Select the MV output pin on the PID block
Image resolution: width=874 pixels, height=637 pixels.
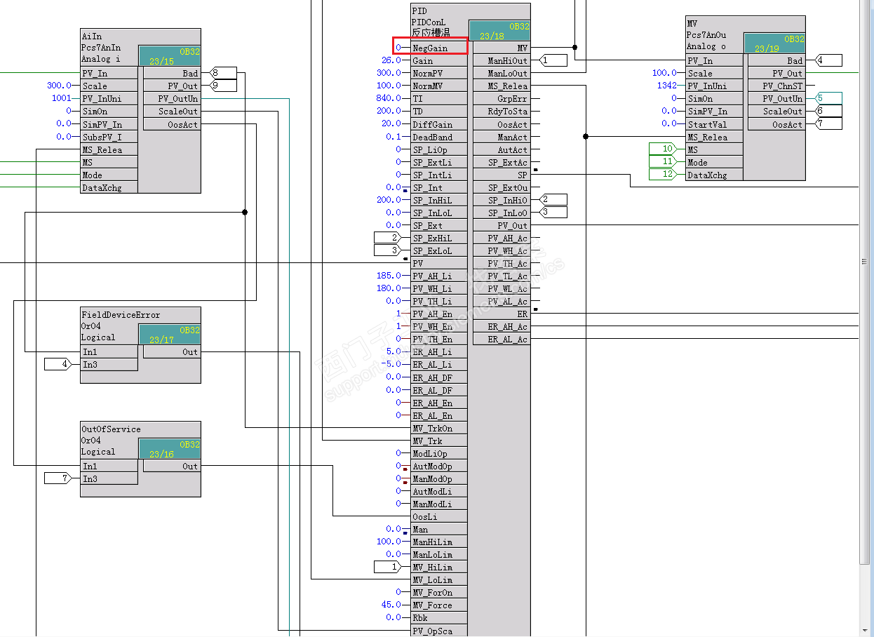pos(501,48)
